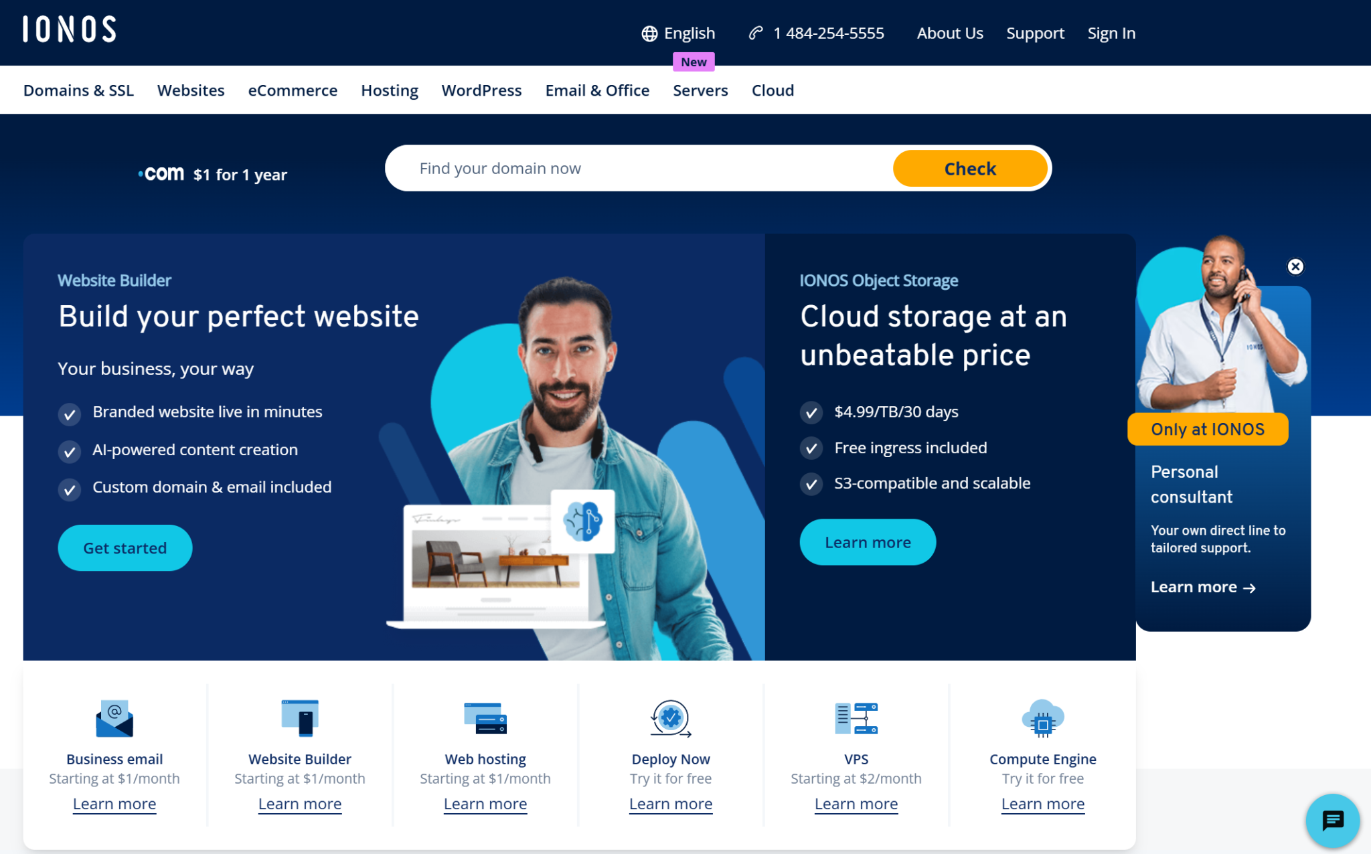Click Sign In
Image resolution: width=1371 pixels, height=854 pixels.
1111,33
